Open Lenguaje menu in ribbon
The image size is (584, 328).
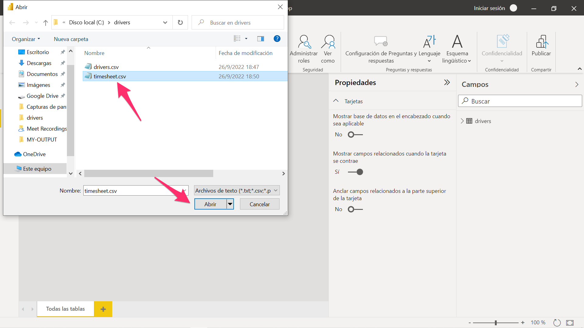pyautogui.click(x=429, y=49)
